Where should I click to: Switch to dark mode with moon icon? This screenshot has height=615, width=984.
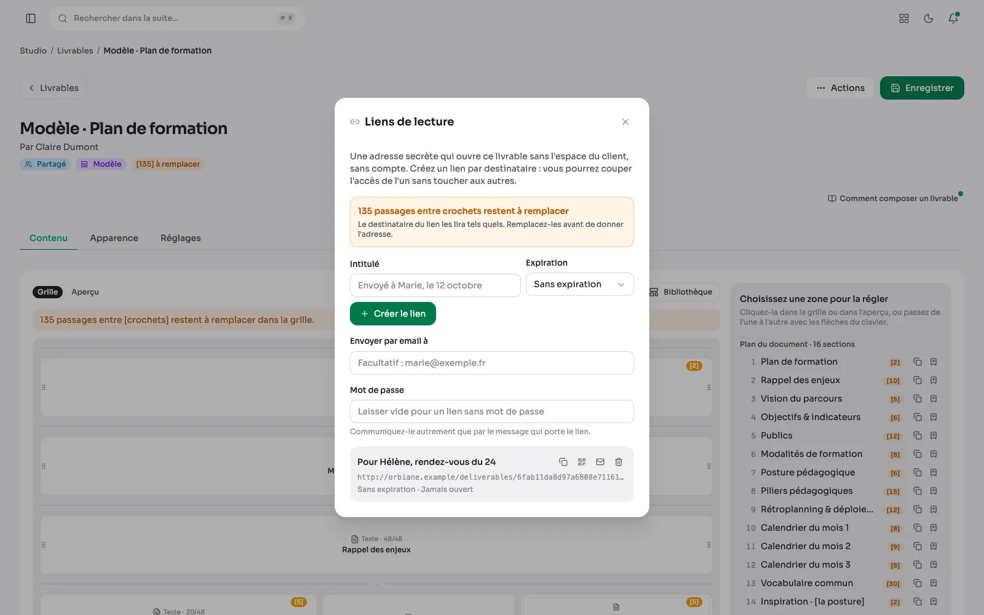click(929, 18)
